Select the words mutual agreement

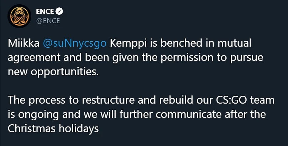point(130,50)
